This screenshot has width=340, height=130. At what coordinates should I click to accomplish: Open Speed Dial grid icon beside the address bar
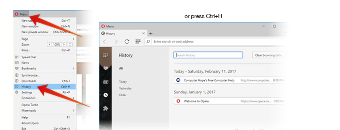(138, 42)
